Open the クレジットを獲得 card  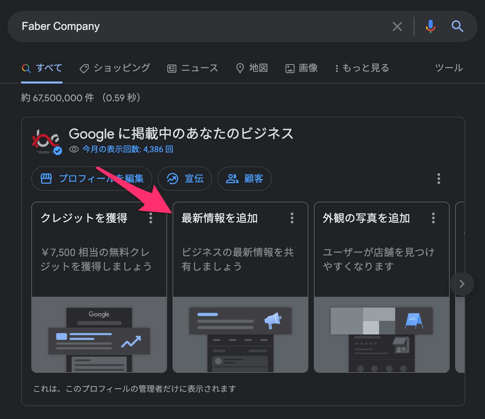tap(99, 287)
